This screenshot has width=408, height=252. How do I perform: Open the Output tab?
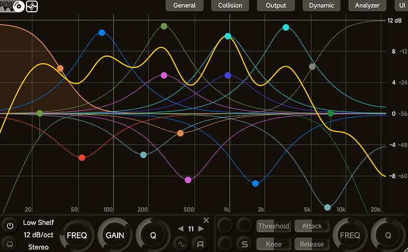(276, 5)
